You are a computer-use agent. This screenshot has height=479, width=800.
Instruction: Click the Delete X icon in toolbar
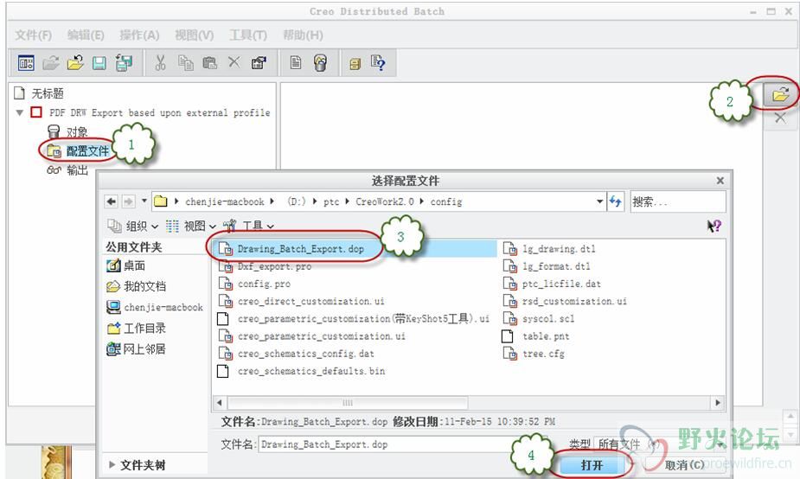[x=234, y=62]
